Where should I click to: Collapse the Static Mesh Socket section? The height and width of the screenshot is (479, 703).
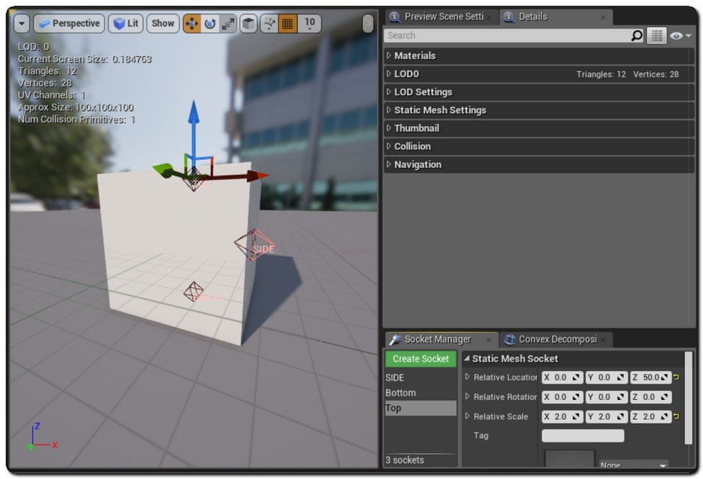tap(467, 359)
